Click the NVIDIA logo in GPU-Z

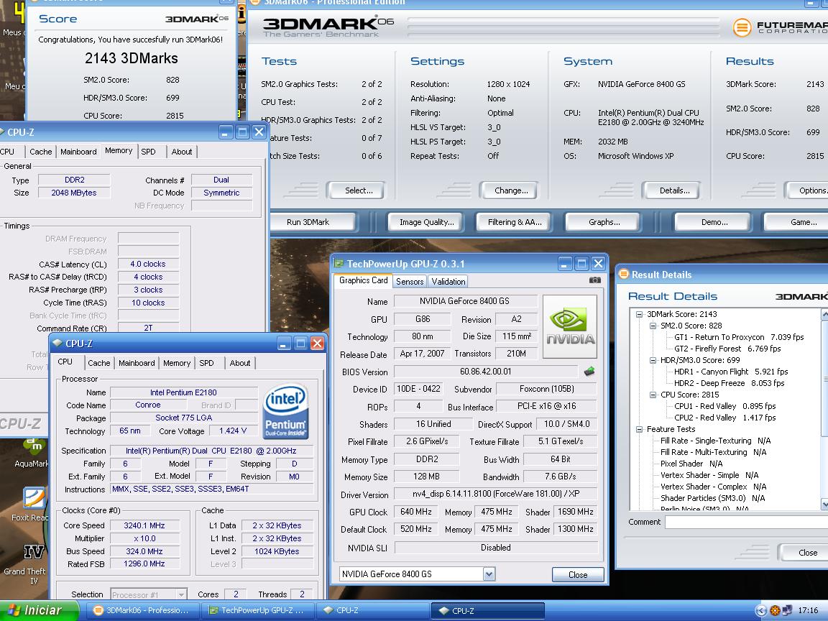click(x=570, y=326)
